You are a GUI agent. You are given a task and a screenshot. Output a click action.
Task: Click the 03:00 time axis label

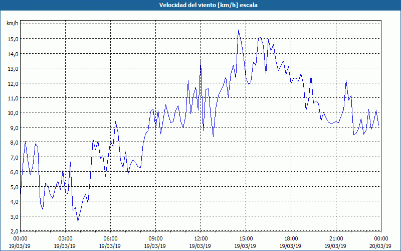coord(65,239)
